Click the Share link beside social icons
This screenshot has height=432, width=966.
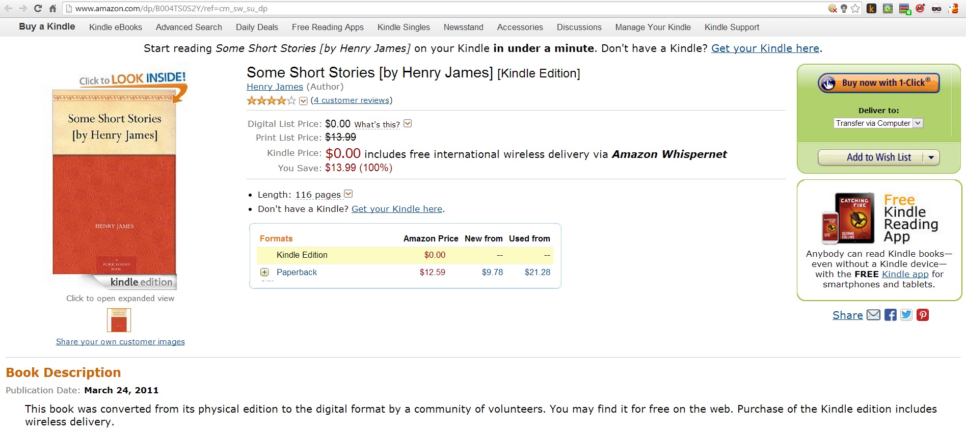848,315
